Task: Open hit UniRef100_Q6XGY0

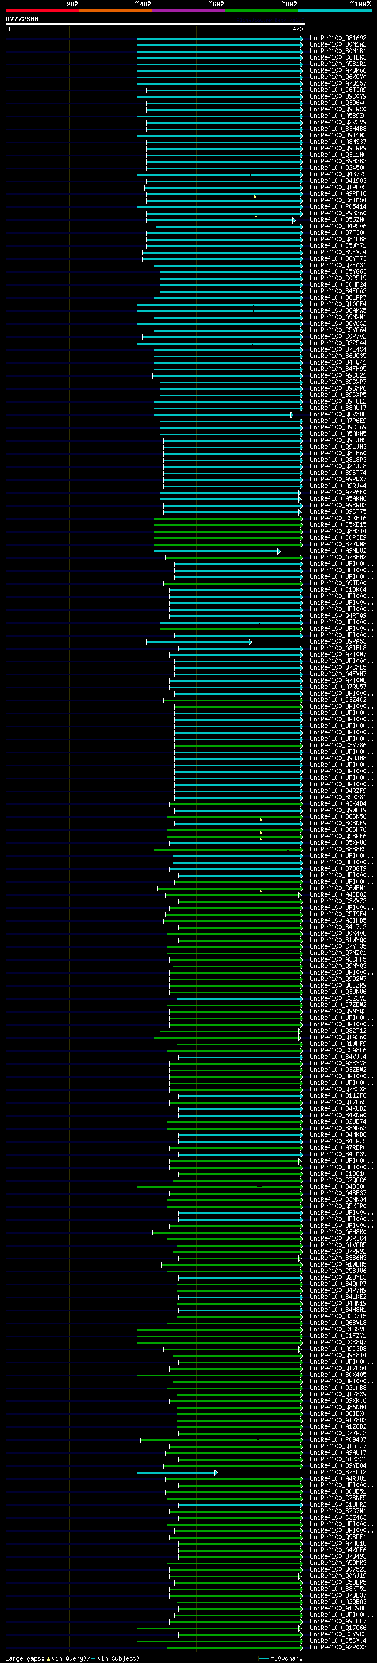Action: point(338,77)
